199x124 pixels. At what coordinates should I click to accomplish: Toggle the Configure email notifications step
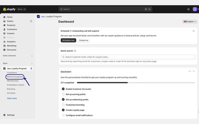(x=63, y=115)
